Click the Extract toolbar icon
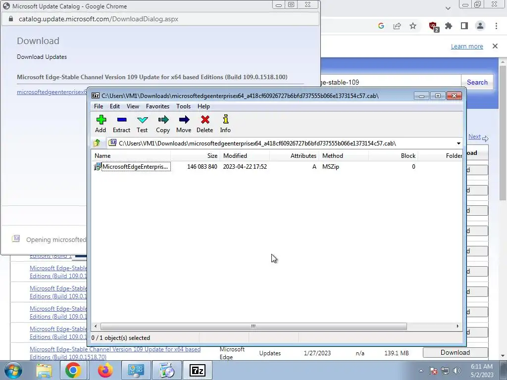The height and width of the screenshot is (380, 507). (x=122, y=124)
